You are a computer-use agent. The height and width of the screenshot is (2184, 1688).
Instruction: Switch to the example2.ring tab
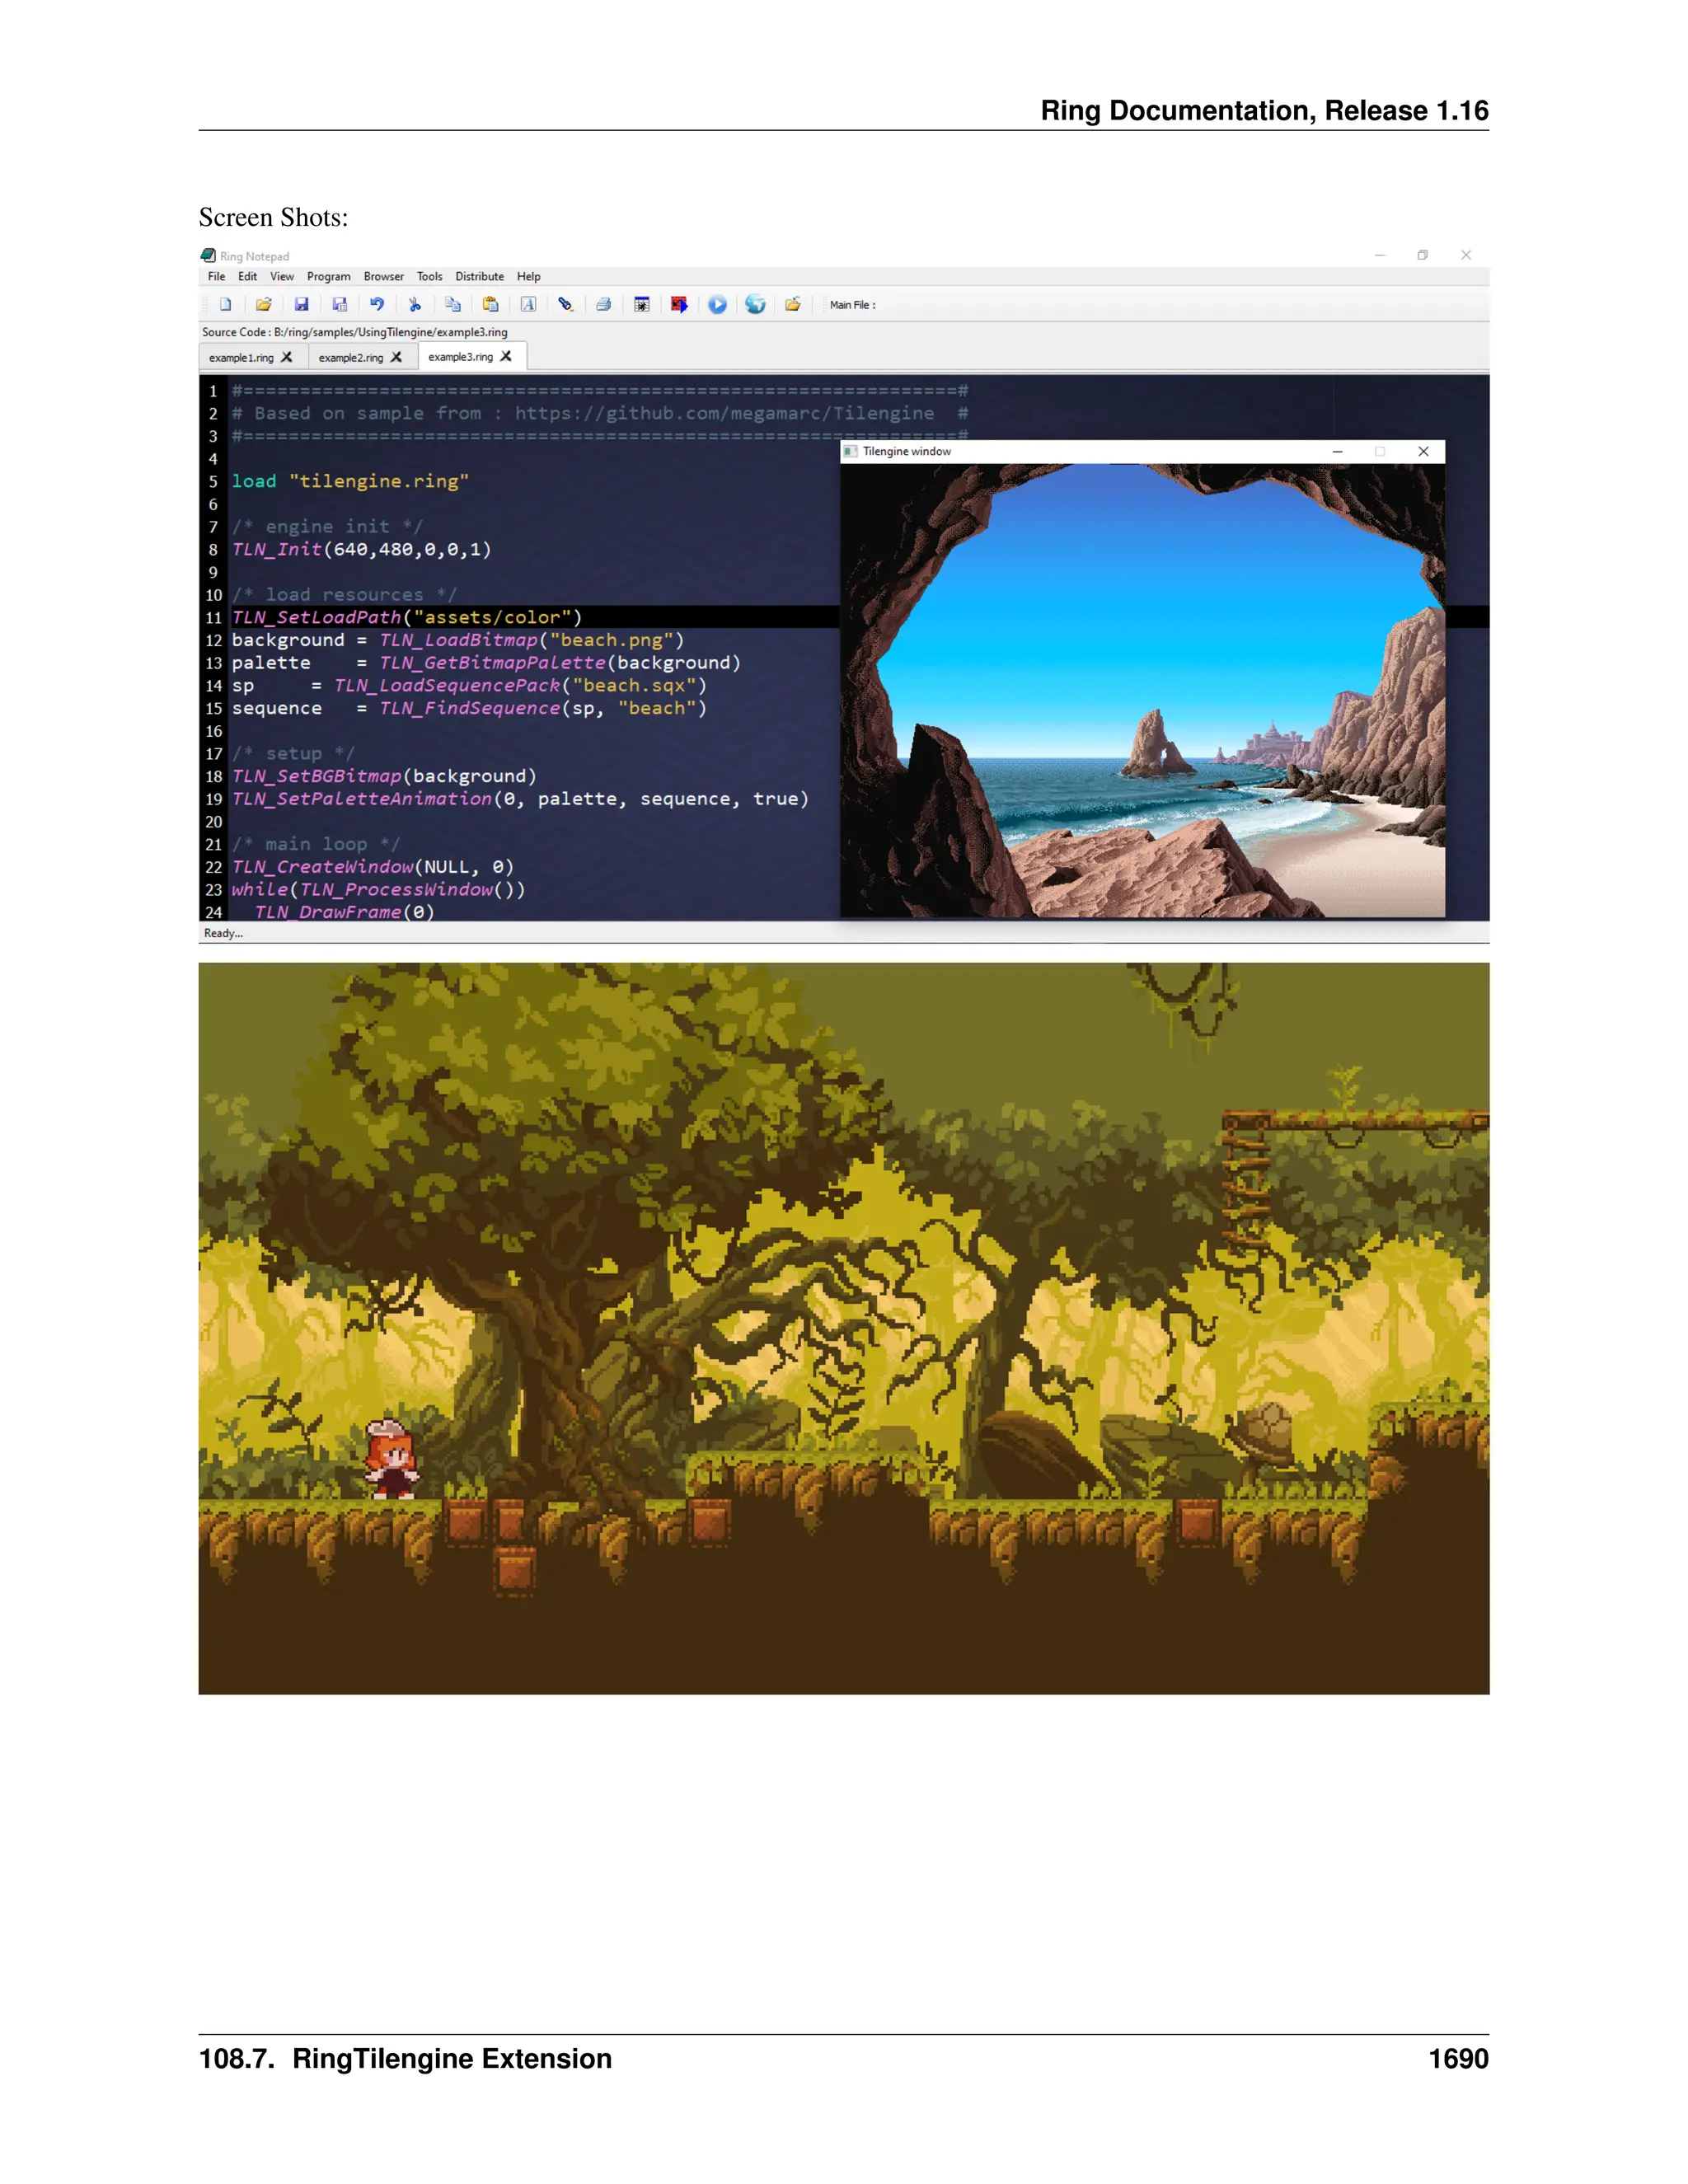pyautogui.click(x=350, y=358)
